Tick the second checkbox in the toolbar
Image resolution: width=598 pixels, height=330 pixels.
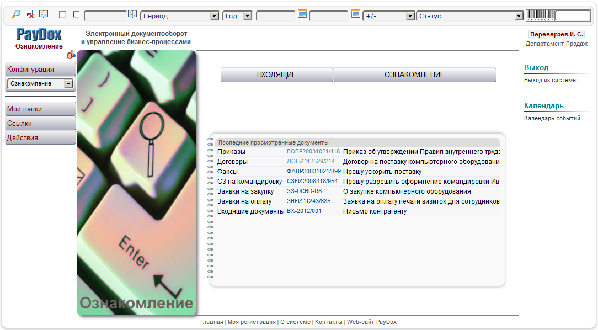pos(76,15)
